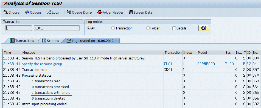Click the SAPMF02D module link
The height and width of the screenshot is (108, 261).
point(206,64)
